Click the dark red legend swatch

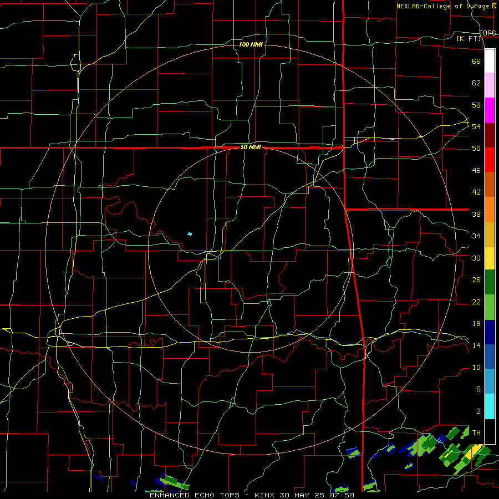pyautogui.click(x=490, y=135)
